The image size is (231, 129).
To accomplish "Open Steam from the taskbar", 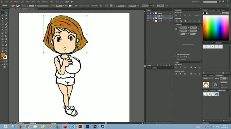I will click(x=103, y=126).
